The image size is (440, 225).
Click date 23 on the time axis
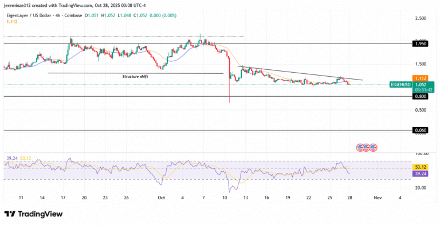click(105, 198)
